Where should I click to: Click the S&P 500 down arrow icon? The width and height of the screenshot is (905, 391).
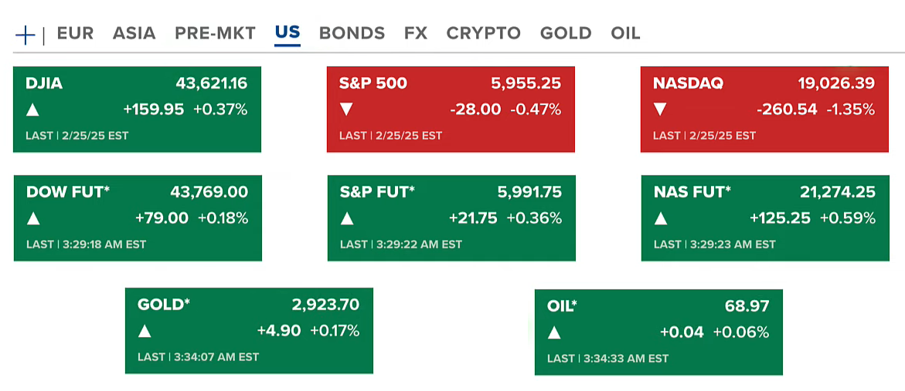[346, 110]
